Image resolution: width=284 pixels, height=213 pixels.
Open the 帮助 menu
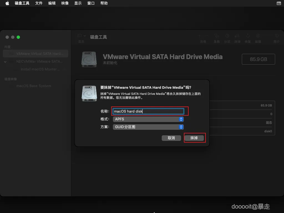coord(104,3)
